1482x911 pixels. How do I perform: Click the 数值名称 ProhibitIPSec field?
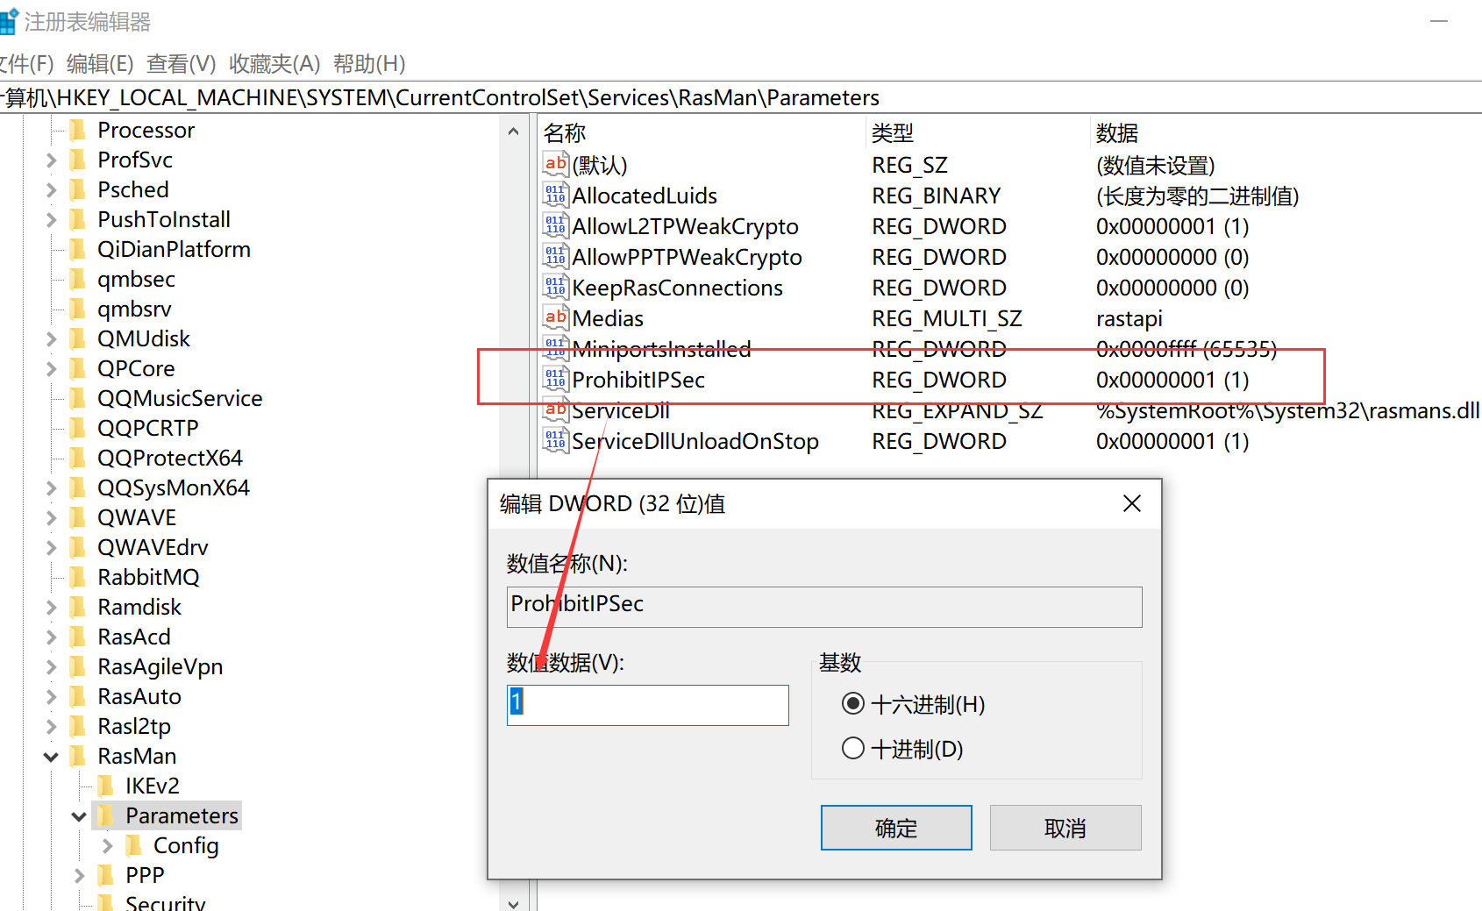coord(824,607)
